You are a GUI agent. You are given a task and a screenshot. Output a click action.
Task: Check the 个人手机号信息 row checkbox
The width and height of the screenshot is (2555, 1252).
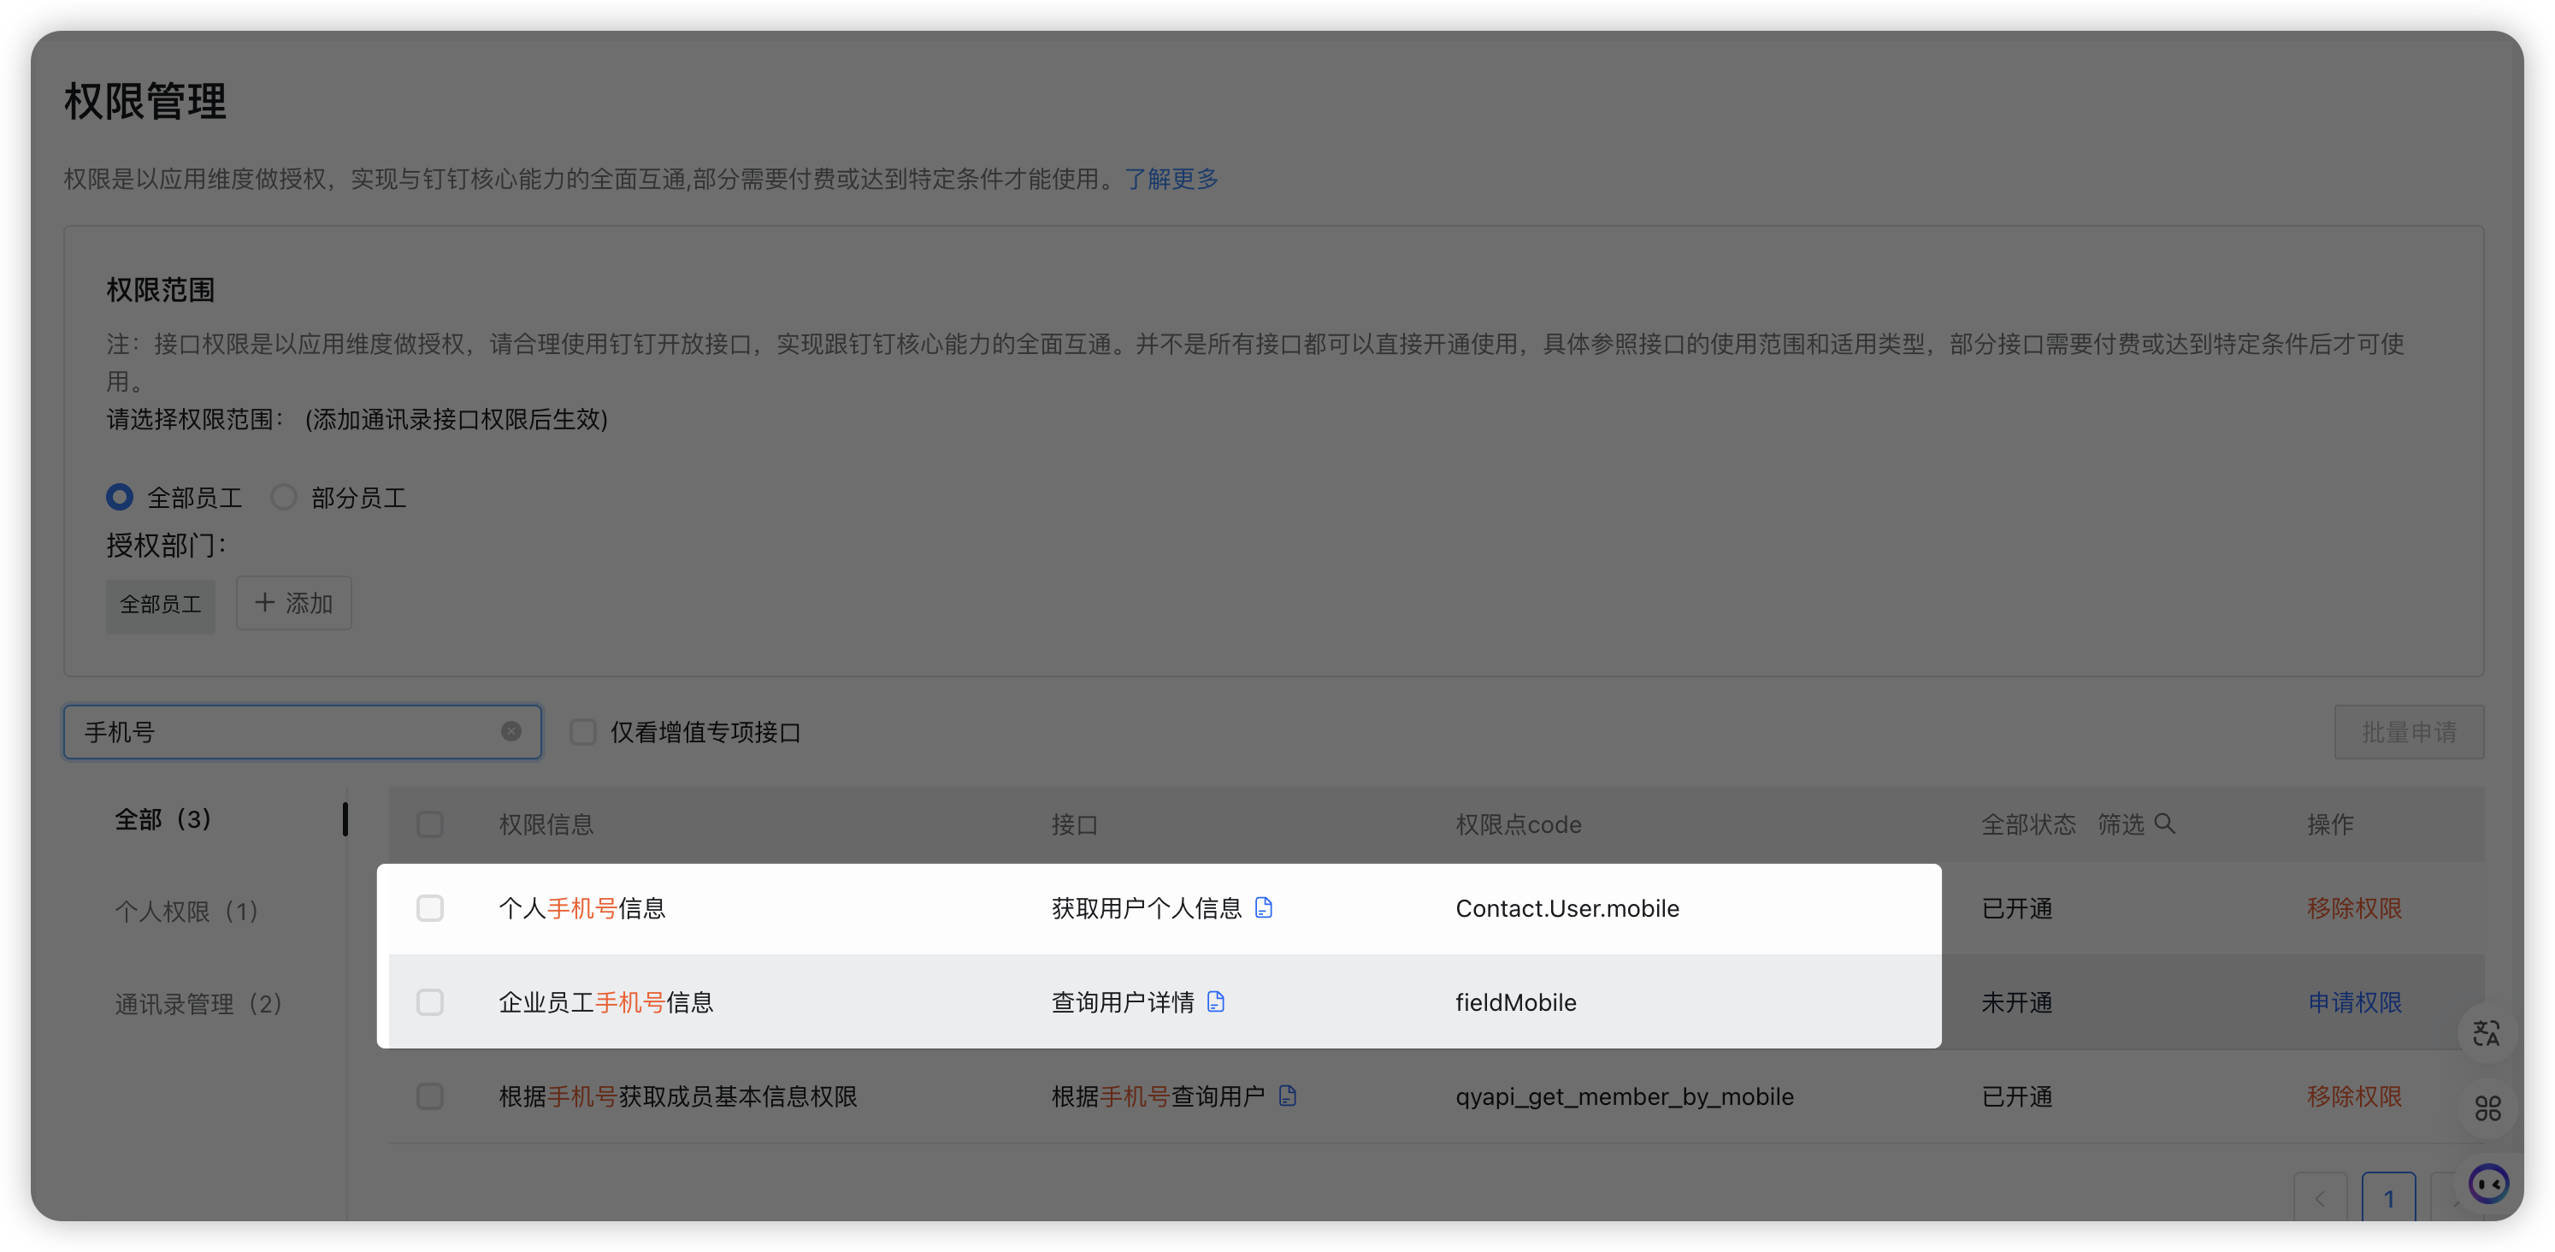point(429,907)
